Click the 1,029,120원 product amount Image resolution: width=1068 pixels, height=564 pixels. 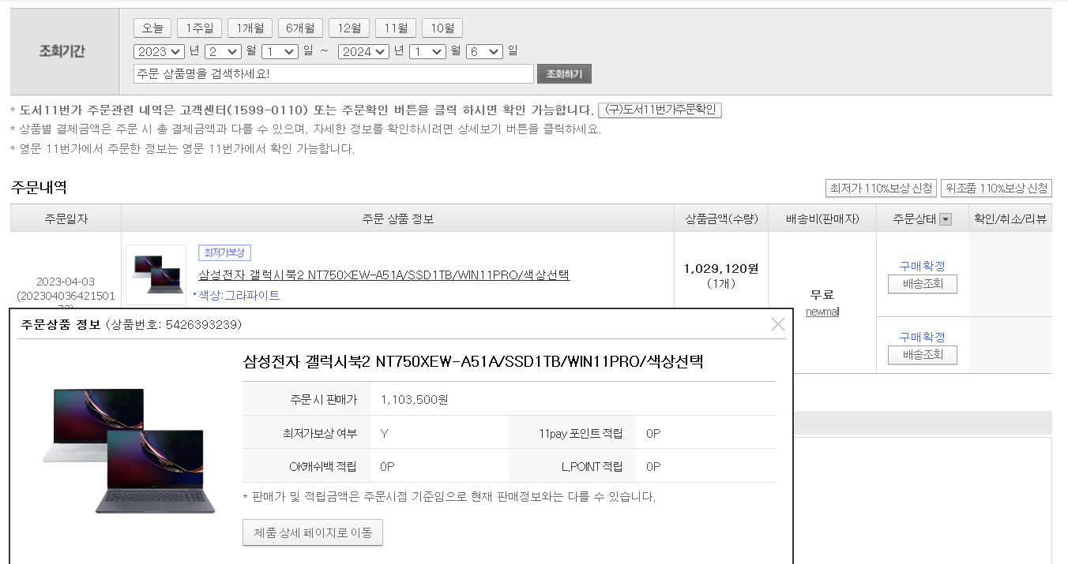[x=720, y=268]
